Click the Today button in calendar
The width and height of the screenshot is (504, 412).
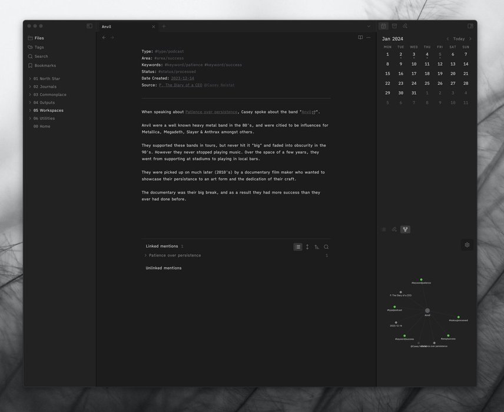(459, 39)
